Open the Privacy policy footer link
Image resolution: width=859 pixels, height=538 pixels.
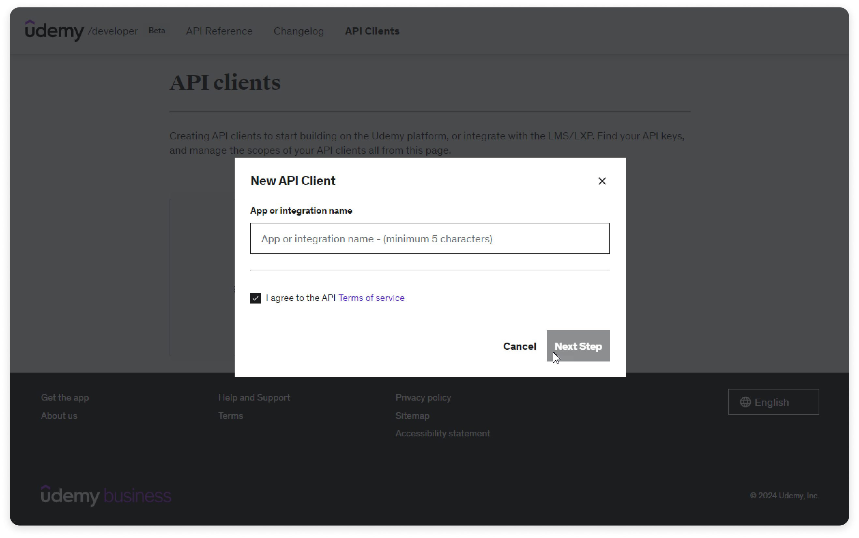[423, 397]
